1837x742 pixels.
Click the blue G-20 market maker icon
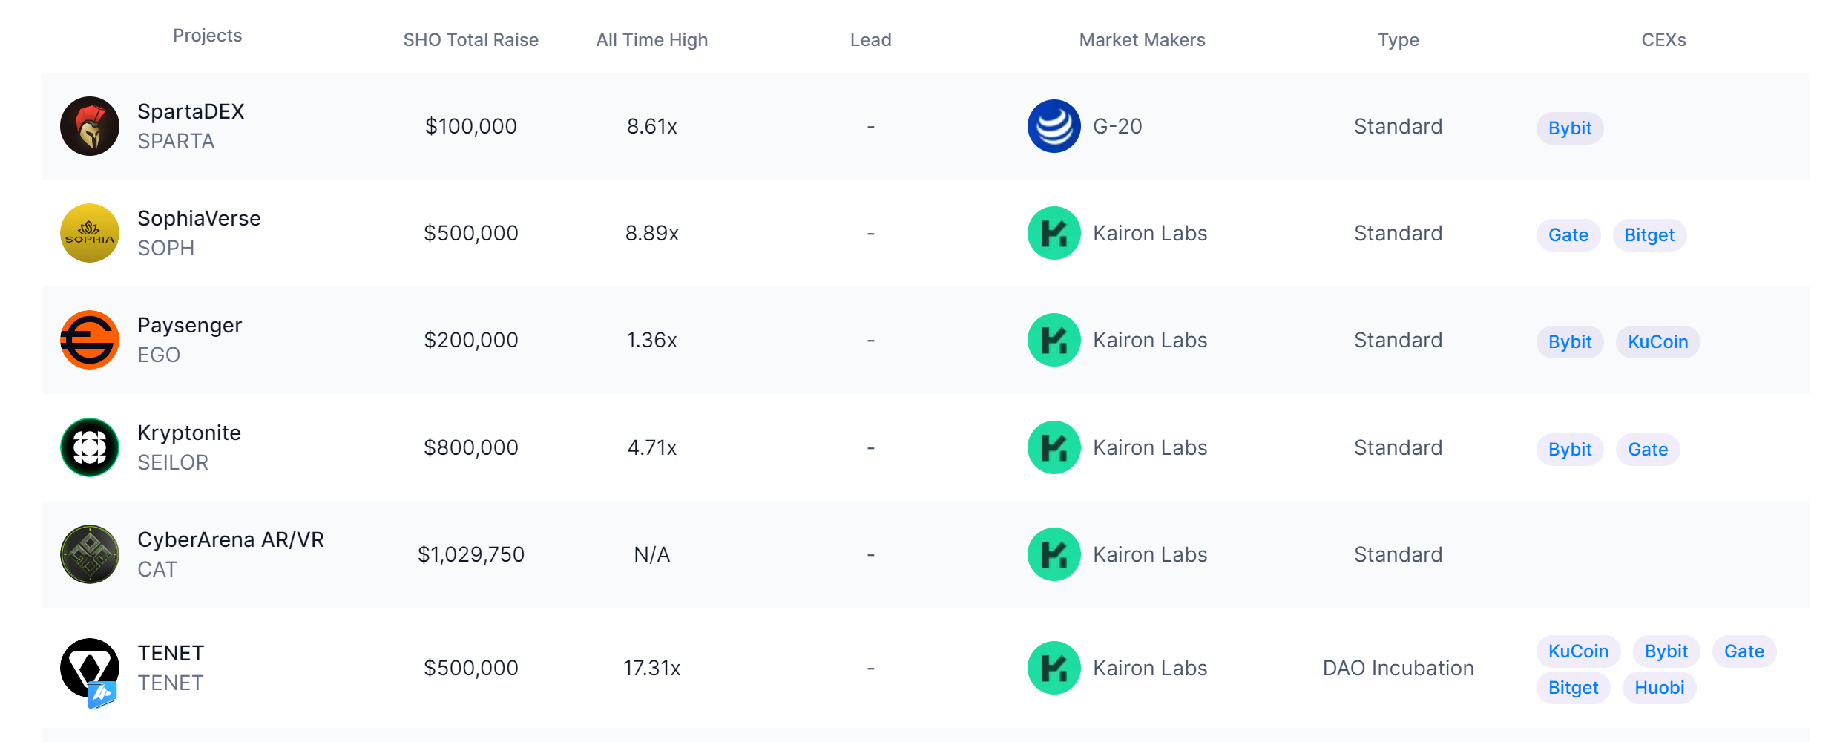(x=1054, y=126)
